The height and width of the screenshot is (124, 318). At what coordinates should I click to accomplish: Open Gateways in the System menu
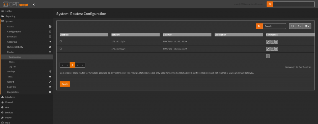[12, 42]
